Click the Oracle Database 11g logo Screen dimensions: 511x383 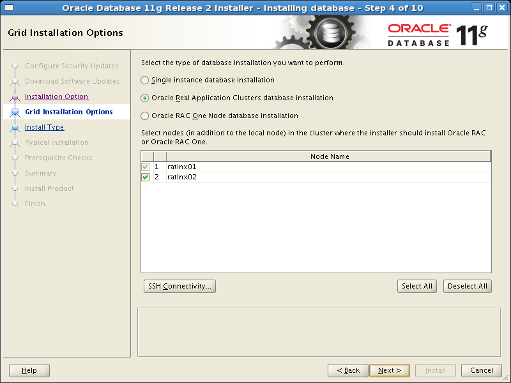click(438, 35)
